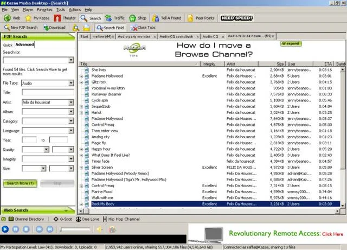347x250 pixels.
Task: Sort by the Size column header
Action: pyautogui.click(x=272, y=64)
